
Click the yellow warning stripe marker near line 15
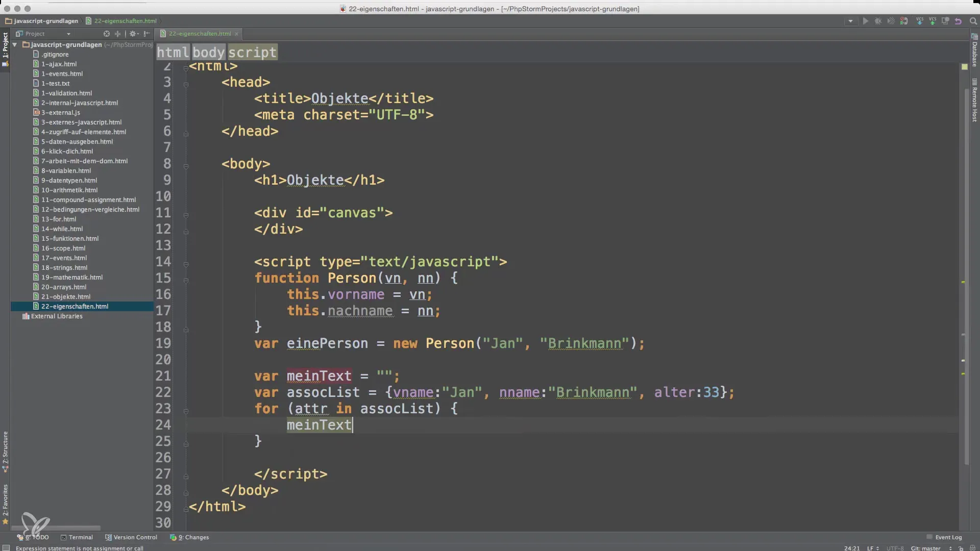pos(963,282)
